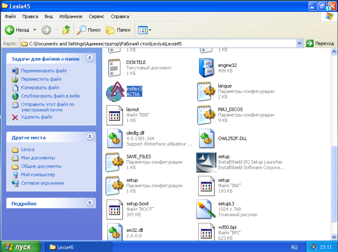Open the view mode dropdown in toolbar
Screen dimensions: 338x252
145,30
